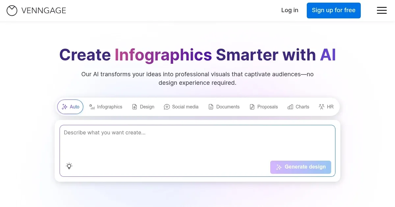Select the Social media icon

[x=167, y=107]
